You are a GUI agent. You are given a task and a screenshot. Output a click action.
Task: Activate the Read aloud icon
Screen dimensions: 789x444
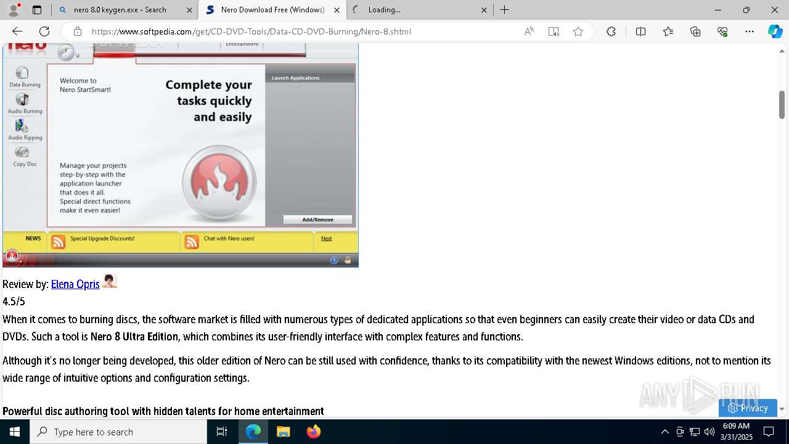[529, 31]
